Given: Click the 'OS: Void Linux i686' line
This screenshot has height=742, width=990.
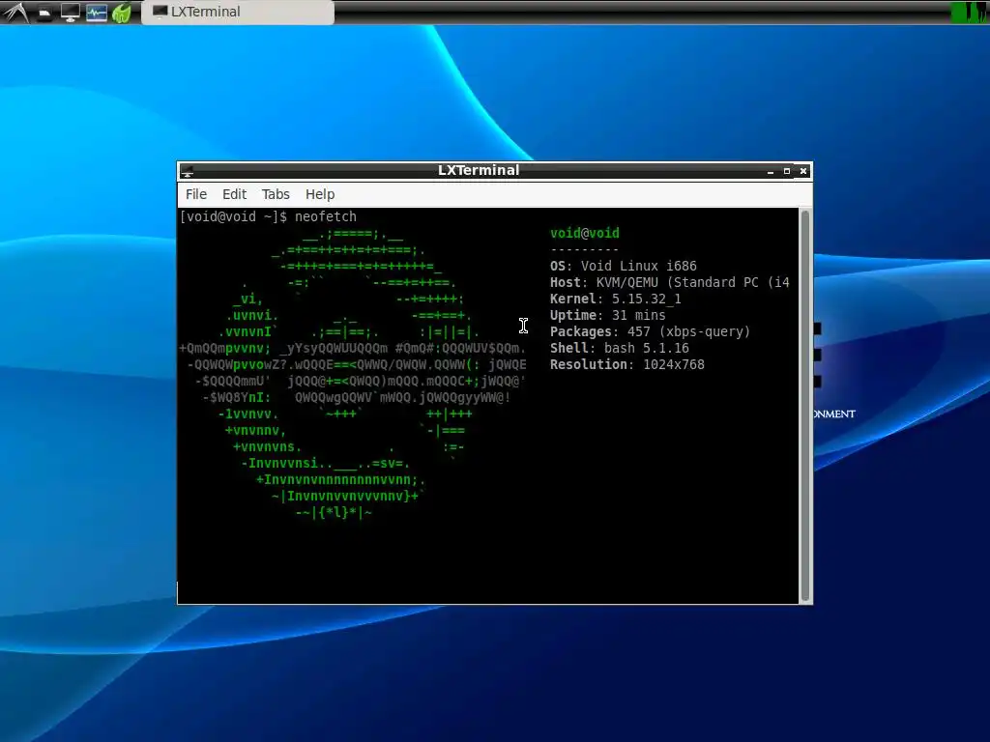Looking at the screenshot, I should 624,266.
